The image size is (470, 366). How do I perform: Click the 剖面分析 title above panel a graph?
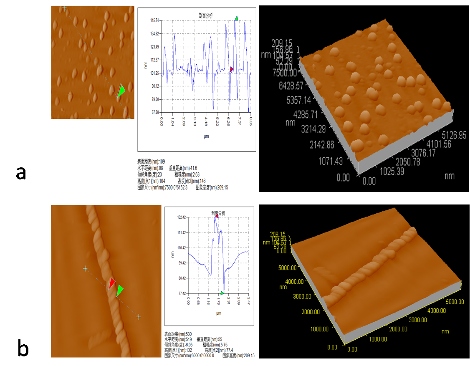[x=206, y=15]
